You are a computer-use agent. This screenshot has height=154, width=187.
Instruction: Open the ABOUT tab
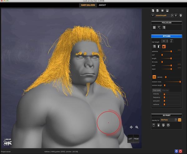102,5
